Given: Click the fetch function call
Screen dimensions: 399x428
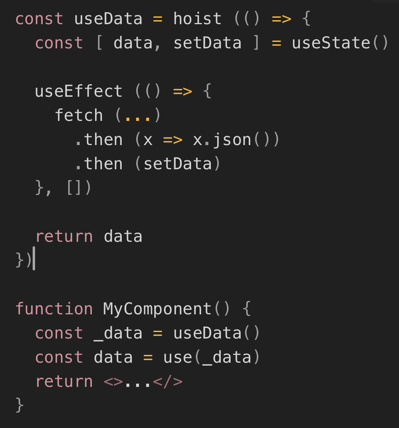Looking at the screenshot, I should tap(79, 116).
